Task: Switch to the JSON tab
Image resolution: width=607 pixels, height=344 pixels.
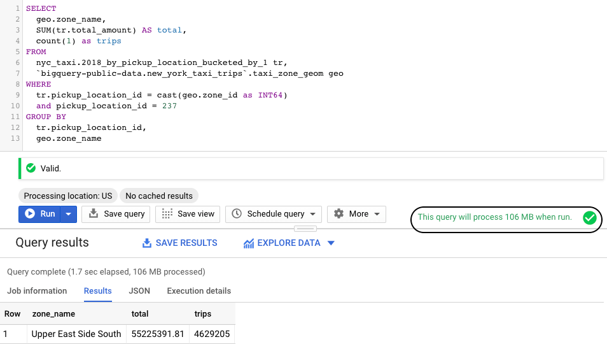Action: 139,291
